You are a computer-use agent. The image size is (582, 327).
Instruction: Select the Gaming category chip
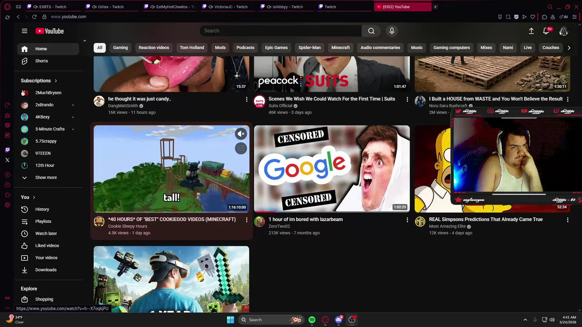tap(120, 48)
